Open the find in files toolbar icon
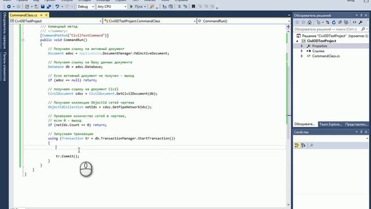The width and height of the screenshot is (371, 209). click(152, 6)
